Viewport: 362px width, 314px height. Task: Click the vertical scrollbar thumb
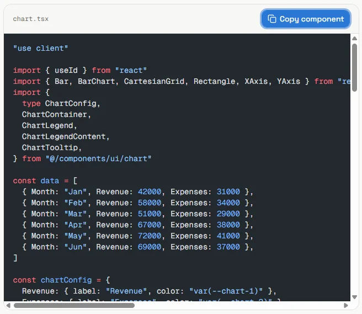355,67
